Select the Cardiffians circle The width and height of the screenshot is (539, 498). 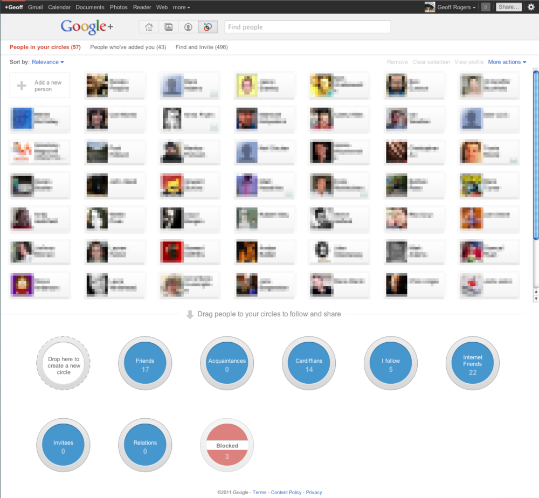[x=309, y=364]
